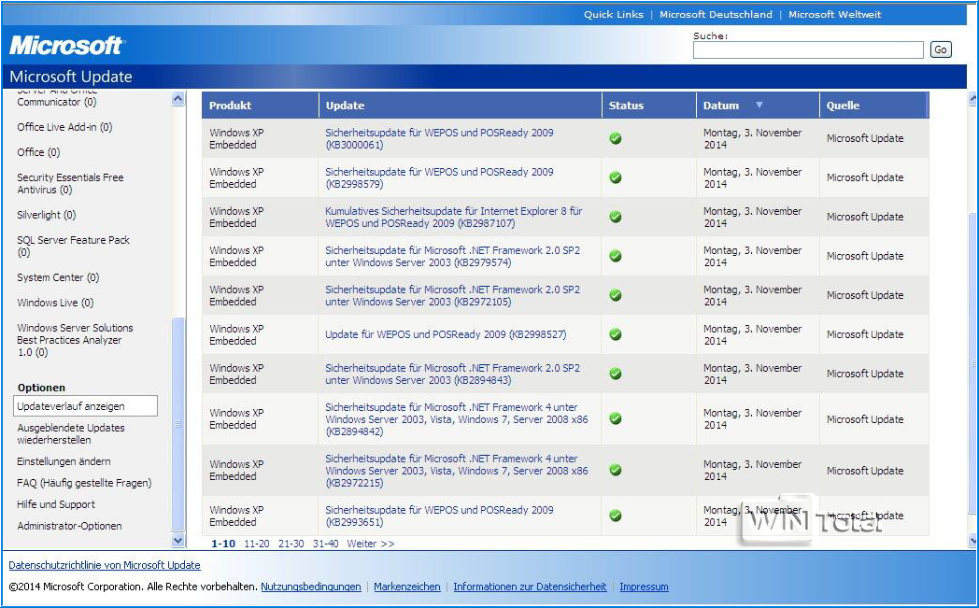Viewport: 979px width, 608px height.
Task: Open update link KB3000061
Action: coord(439,138)
